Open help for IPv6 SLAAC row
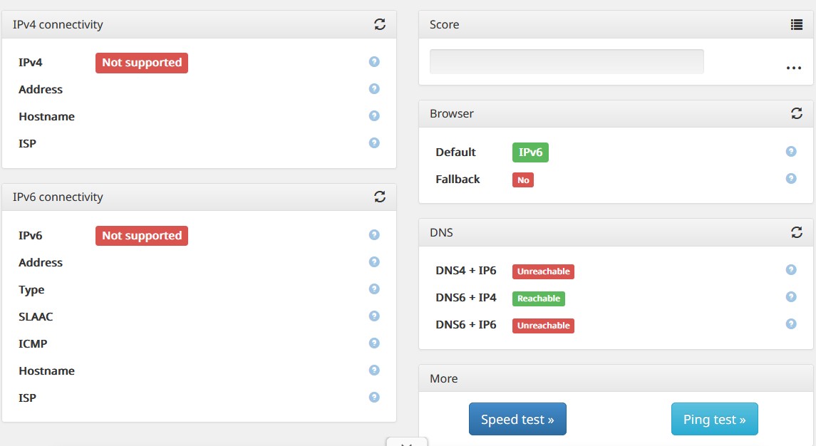 click(374, 316)
